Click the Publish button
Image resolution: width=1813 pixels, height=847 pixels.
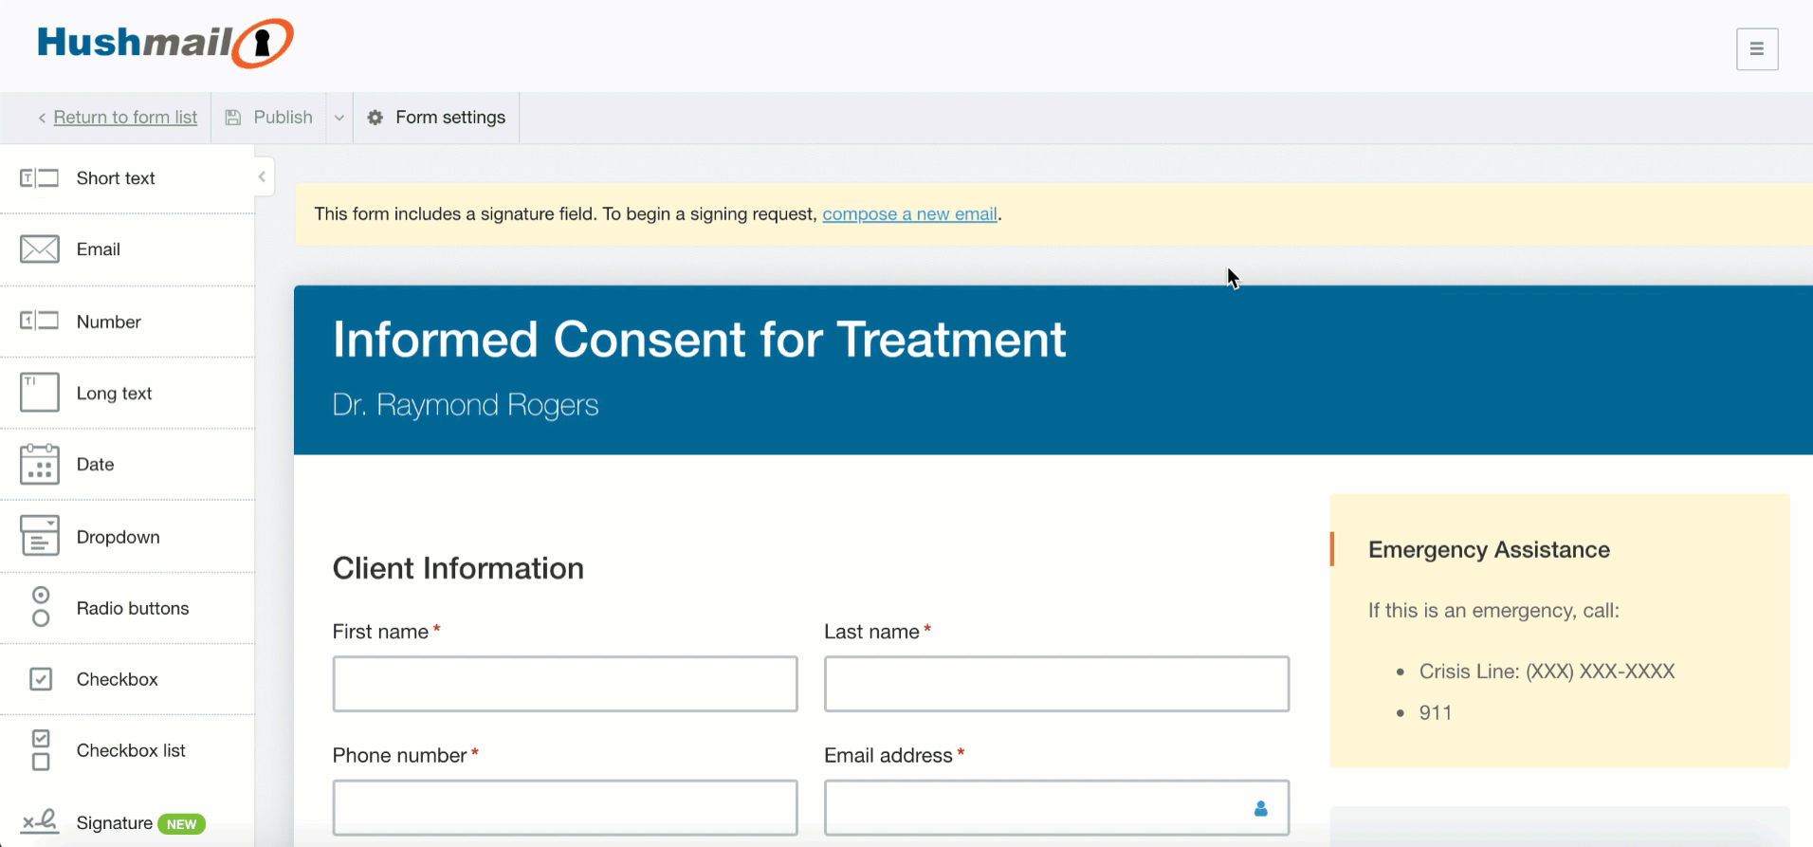tap(270, 118)
